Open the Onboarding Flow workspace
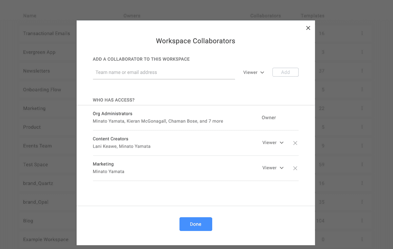The height and width of the screenshot is (249, 393). [x=42, y=89]
